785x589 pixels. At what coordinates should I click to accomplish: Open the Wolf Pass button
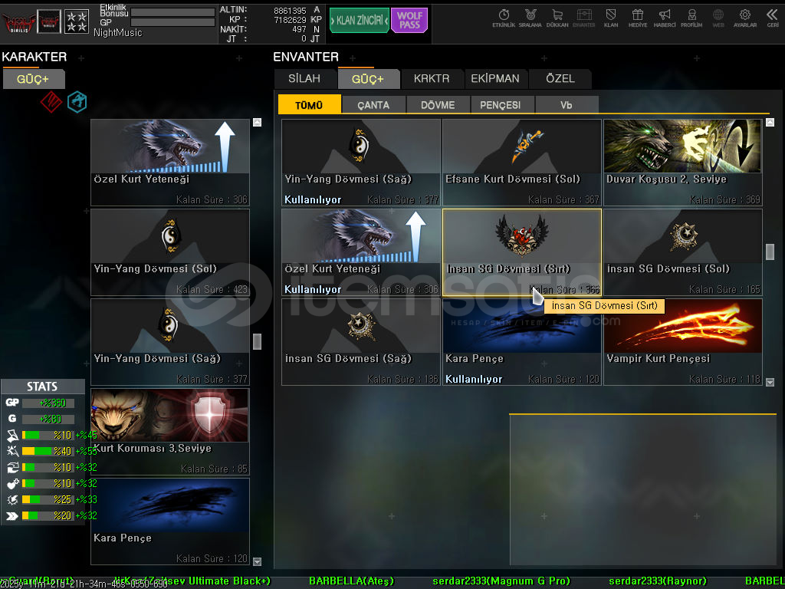(x=409, y=20)
